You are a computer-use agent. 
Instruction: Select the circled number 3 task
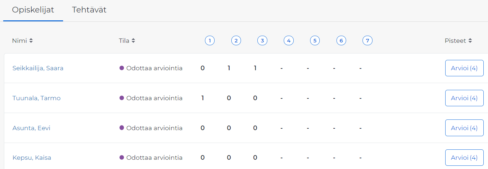coord(262,41)
